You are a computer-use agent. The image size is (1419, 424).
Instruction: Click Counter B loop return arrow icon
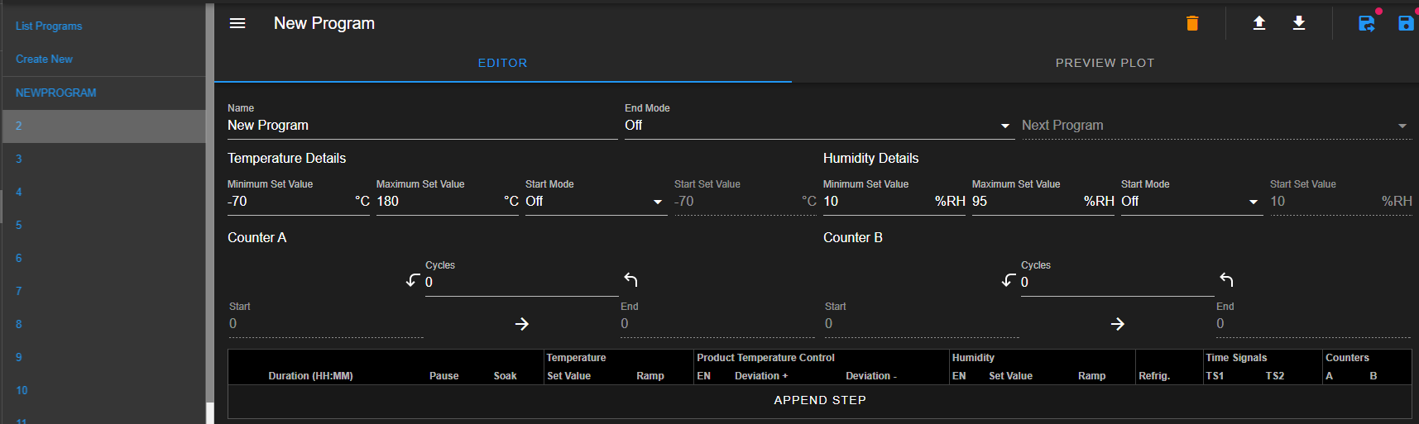point(1226,280)
